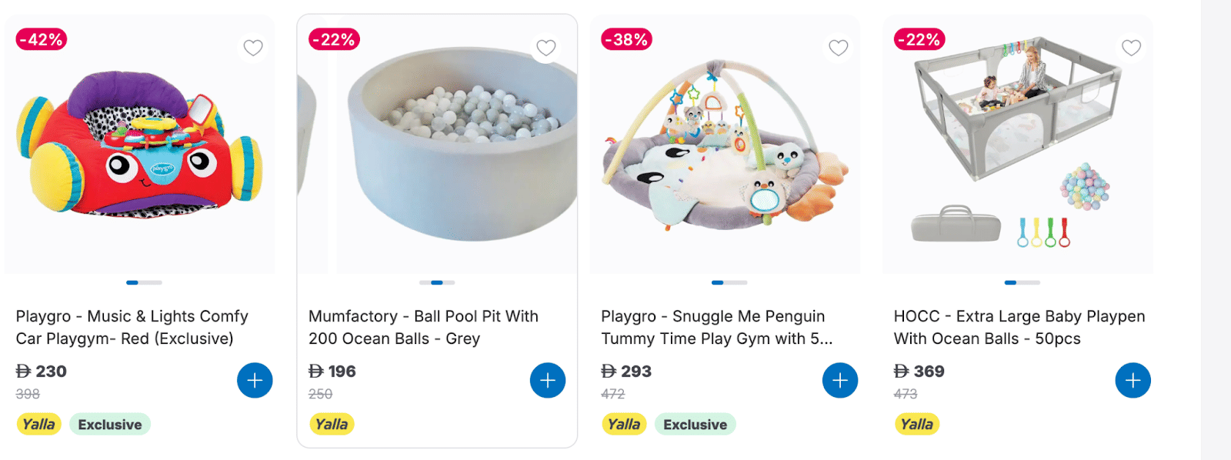
Task: Click the Yalla badge under Ball Pool Pit
Action: point(332,424)
